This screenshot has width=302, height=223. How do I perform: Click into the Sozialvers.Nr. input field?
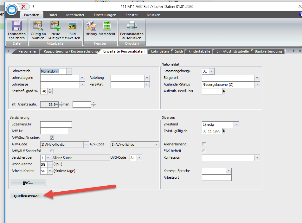(x=56, y=124)
